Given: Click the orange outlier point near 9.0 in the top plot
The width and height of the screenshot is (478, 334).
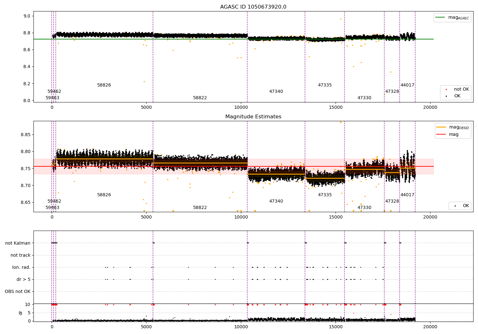Looking at the screenshot, I should (341, 19).
